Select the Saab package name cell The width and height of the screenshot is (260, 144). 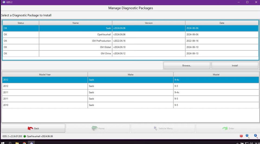pos(76,28)
